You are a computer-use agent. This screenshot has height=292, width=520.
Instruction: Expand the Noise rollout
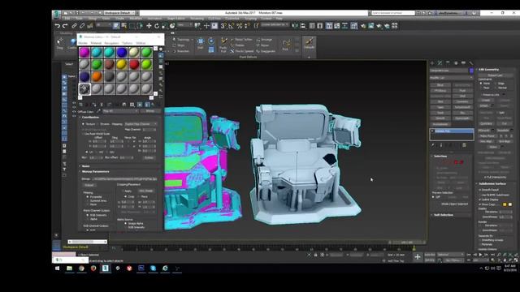point(85,166)
